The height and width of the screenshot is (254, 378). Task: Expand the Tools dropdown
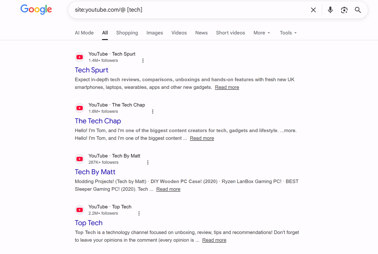click(x=288, y=33)
